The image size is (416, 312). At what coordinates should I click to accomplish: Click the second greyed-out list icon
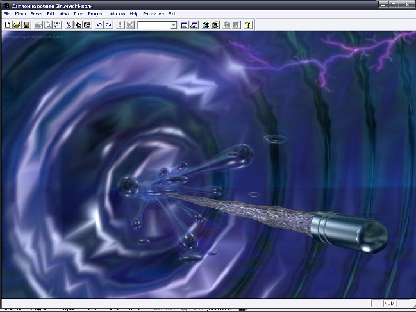pyautogui.click(x=236, y=25)
